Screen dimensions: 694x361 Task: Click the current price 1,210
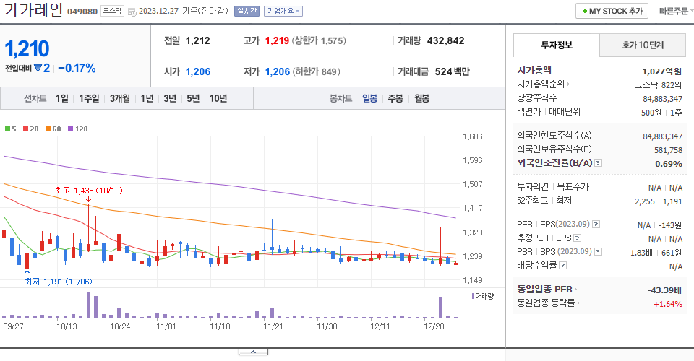click(x=27, y=48)
